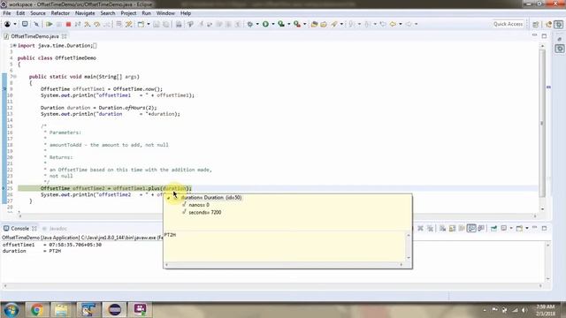Open the Search flashlight dropdown arrow
Screen dimensions: 566x318
[x=341, y=24]
